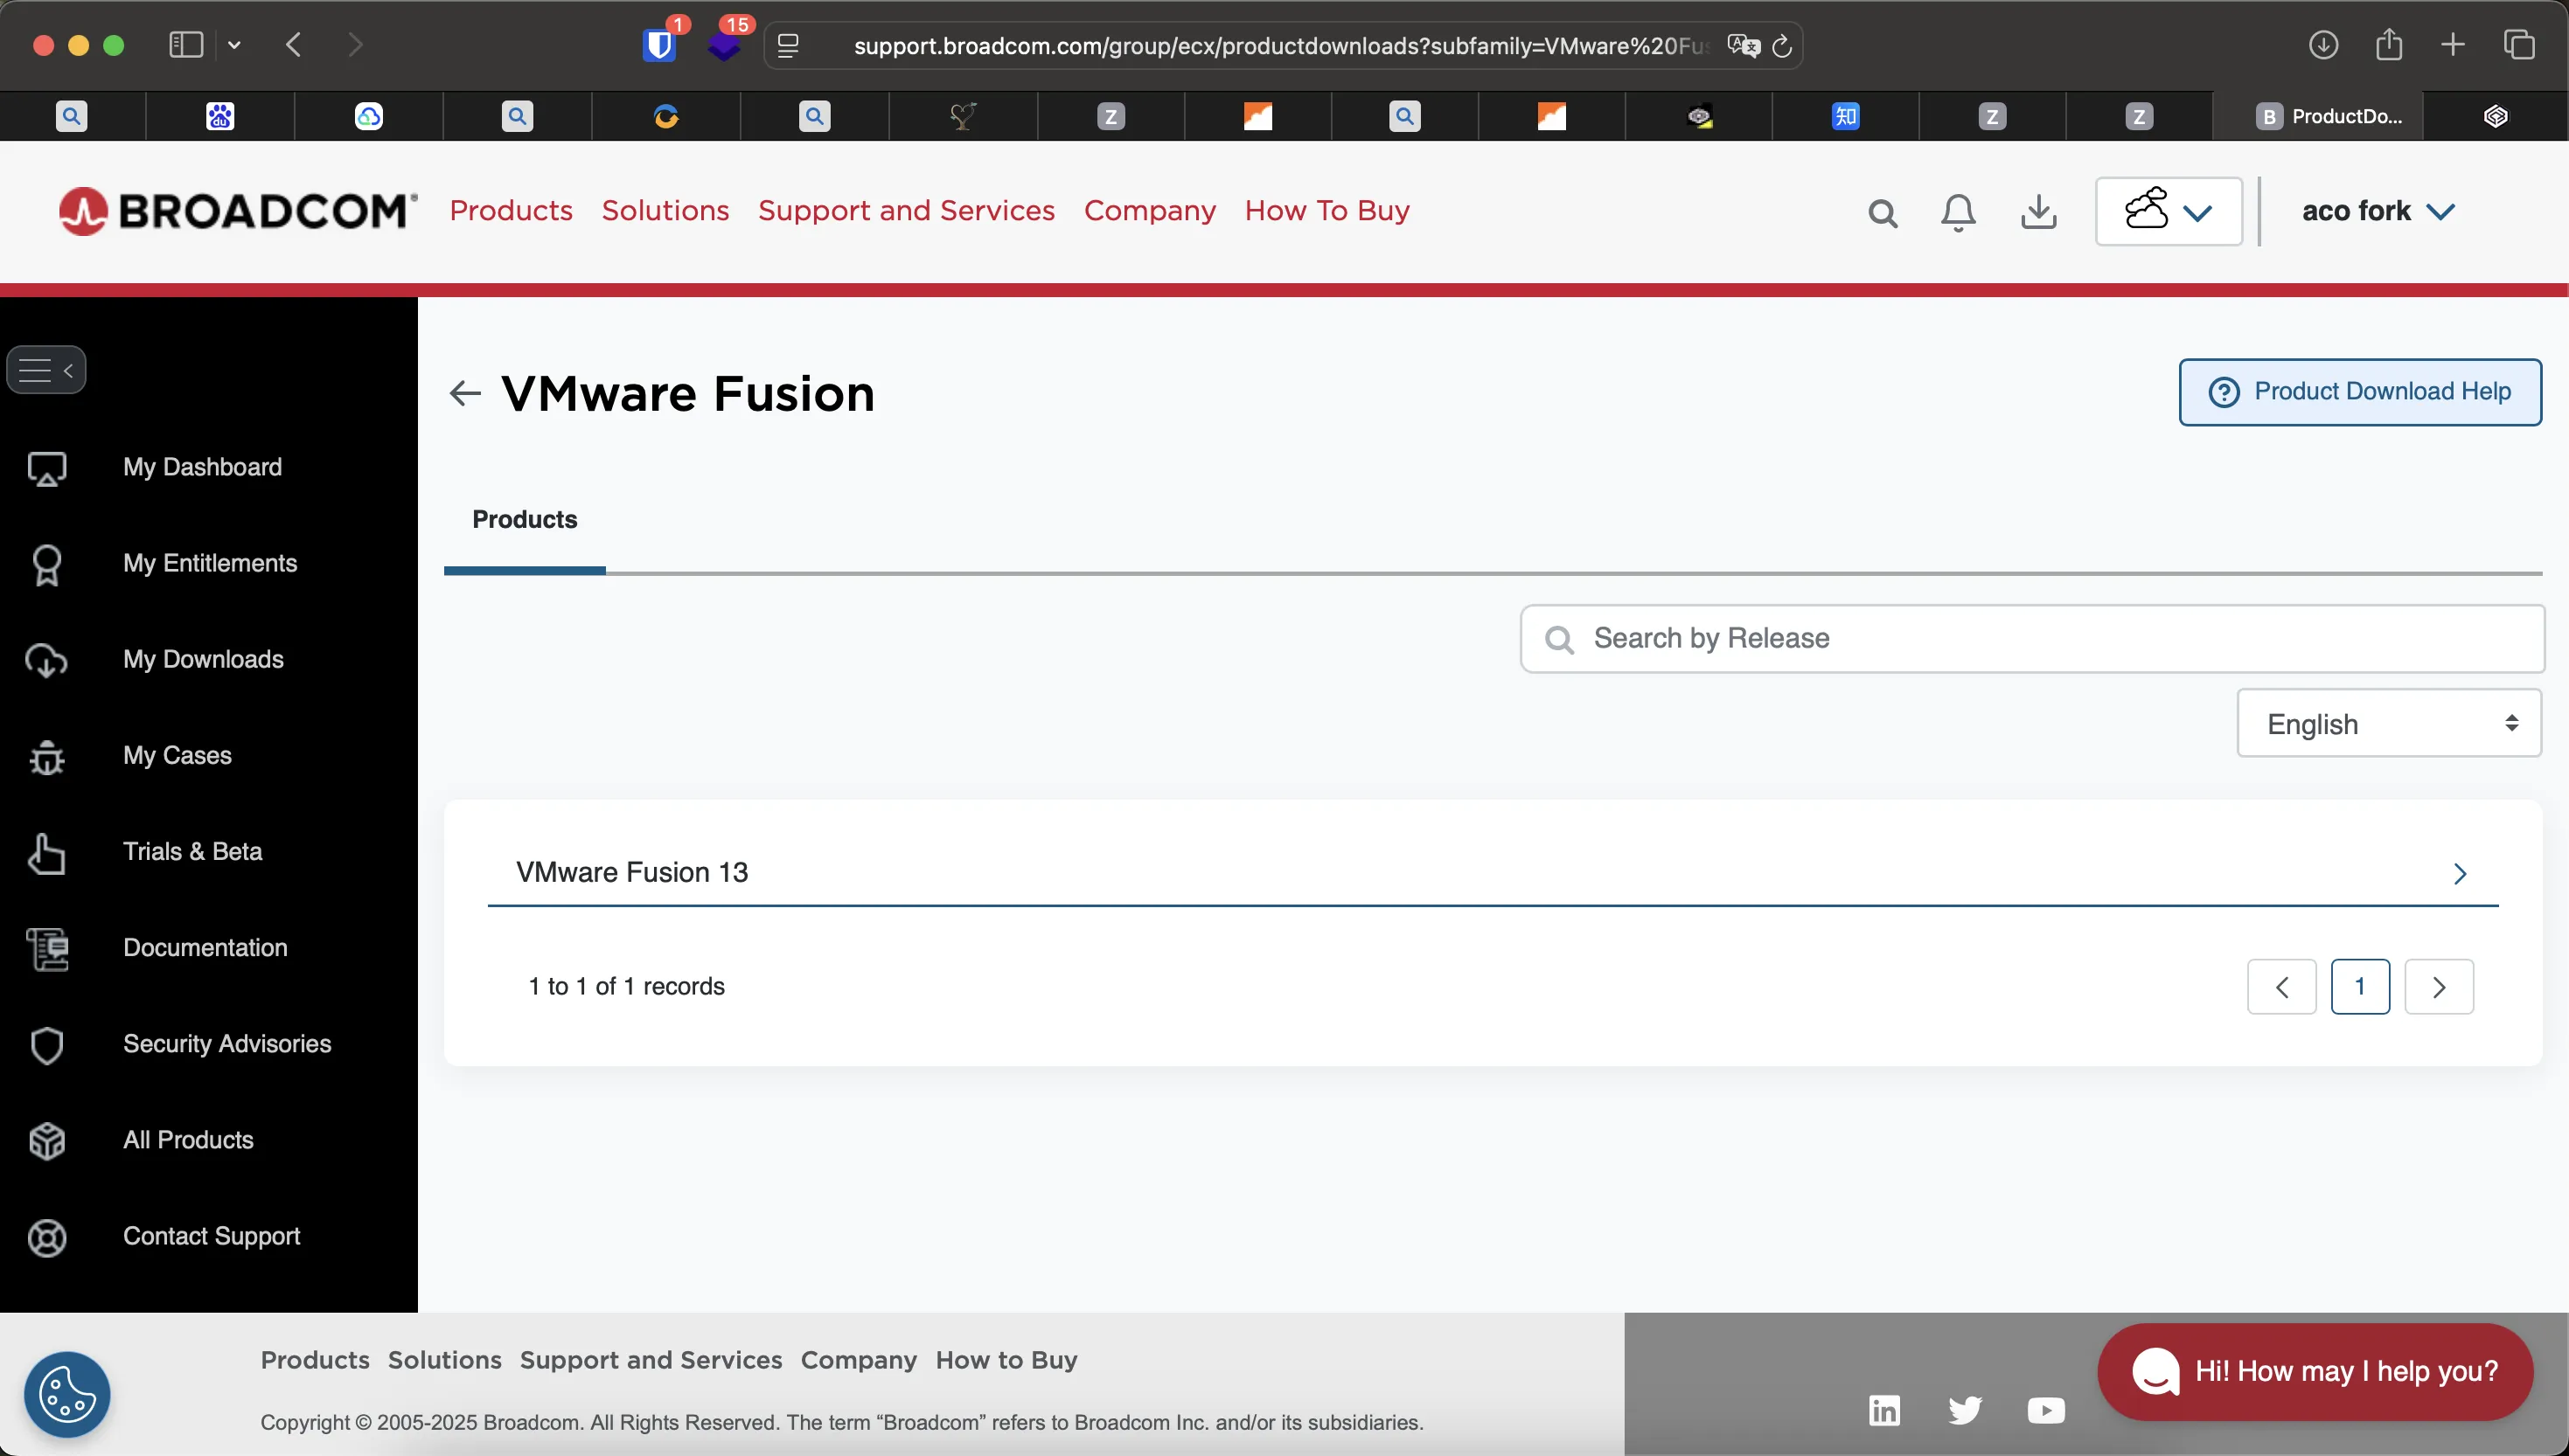Open the notifications bell icon

pos(1958,212)
